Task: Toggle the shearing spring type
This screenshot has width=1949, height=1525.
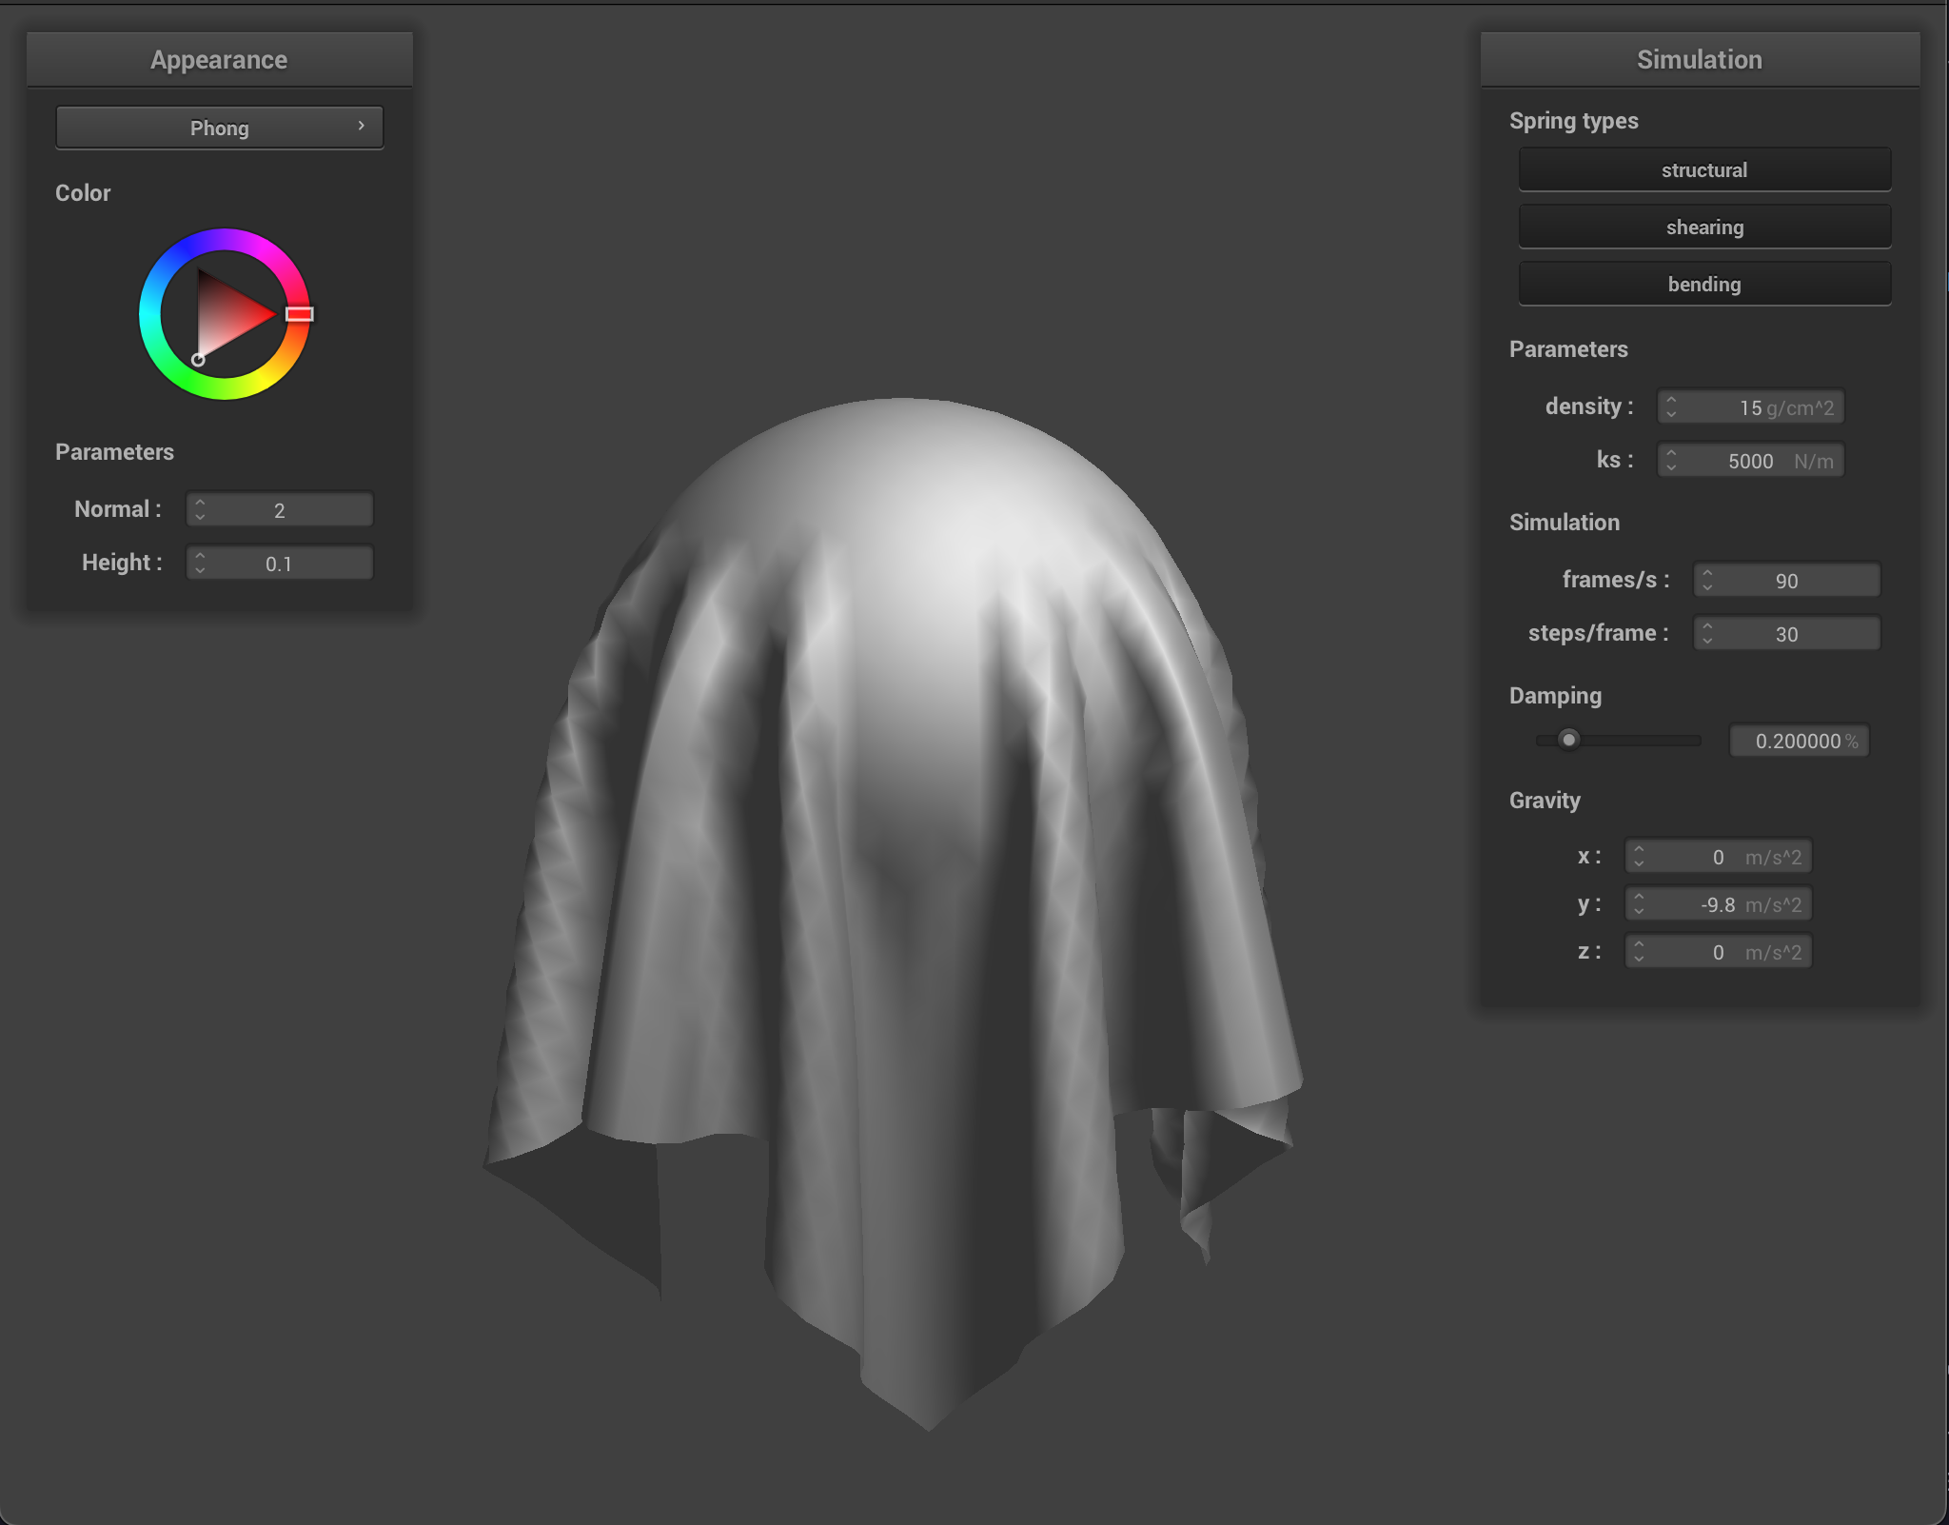Action: pyautogui.click(x=1703, y=228)
